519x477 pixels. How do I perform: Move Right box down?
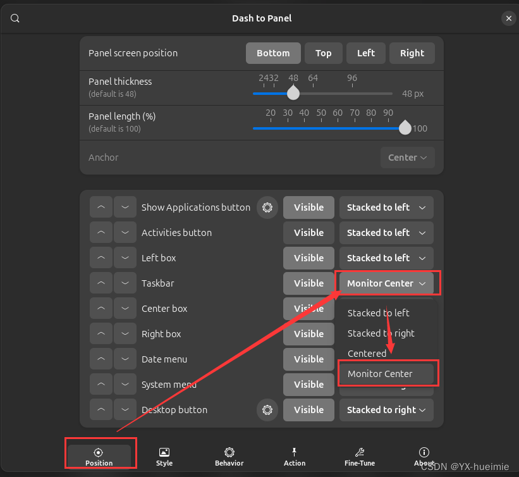click(x=125, y=334)
